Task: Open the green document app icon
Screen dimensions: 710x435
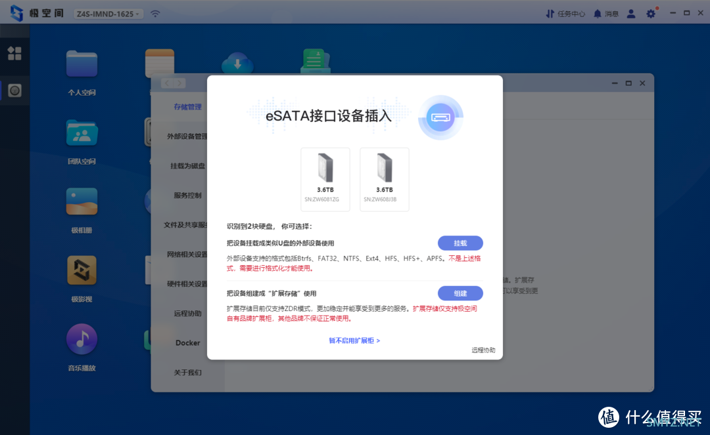Action: click(315, 62)
